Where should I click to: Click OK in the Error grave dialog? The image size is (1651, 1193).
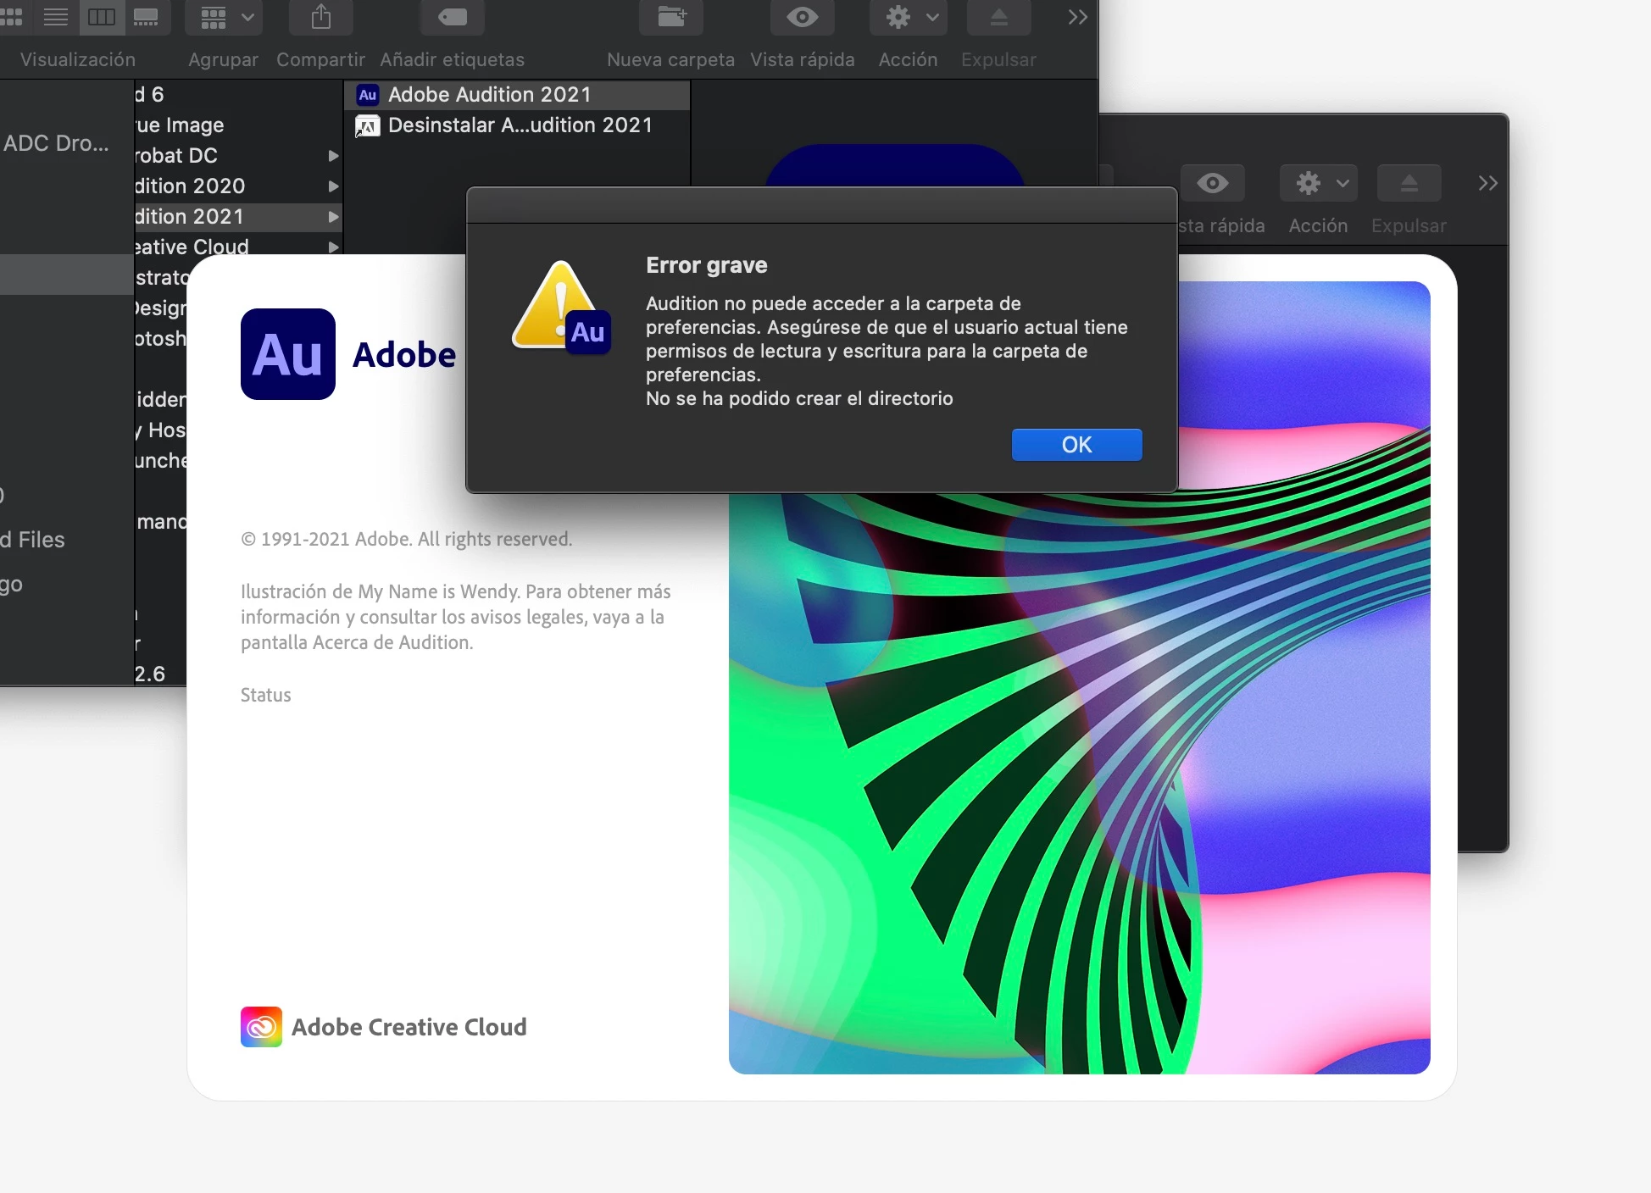coord(1076,445)
